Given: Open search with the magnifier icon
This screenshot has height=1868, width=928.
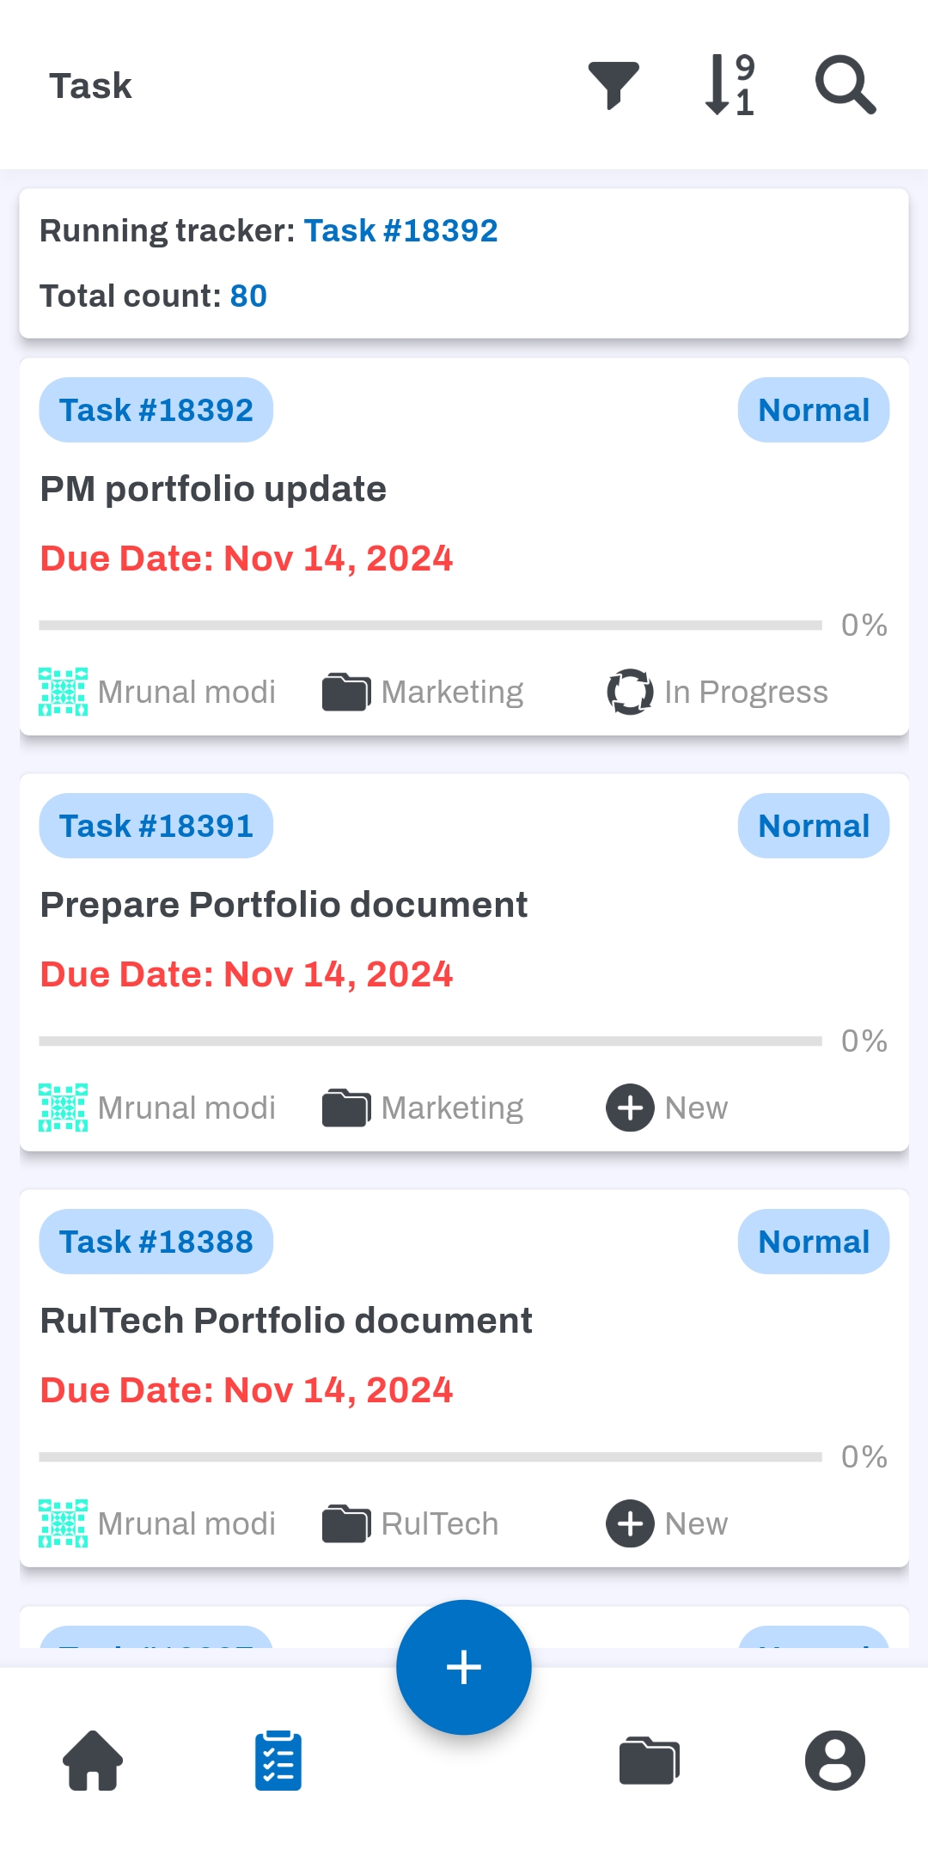Looking at the screenshot, I should (x=845, y=85).
